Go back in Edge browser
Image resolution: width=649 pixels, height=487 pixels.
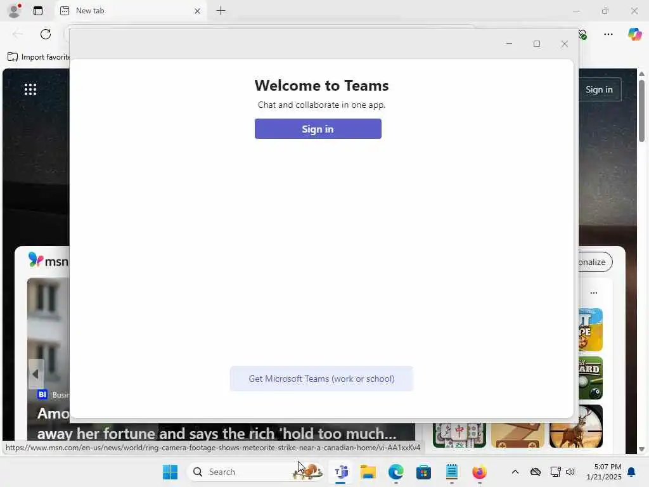[x=18, y=34]
